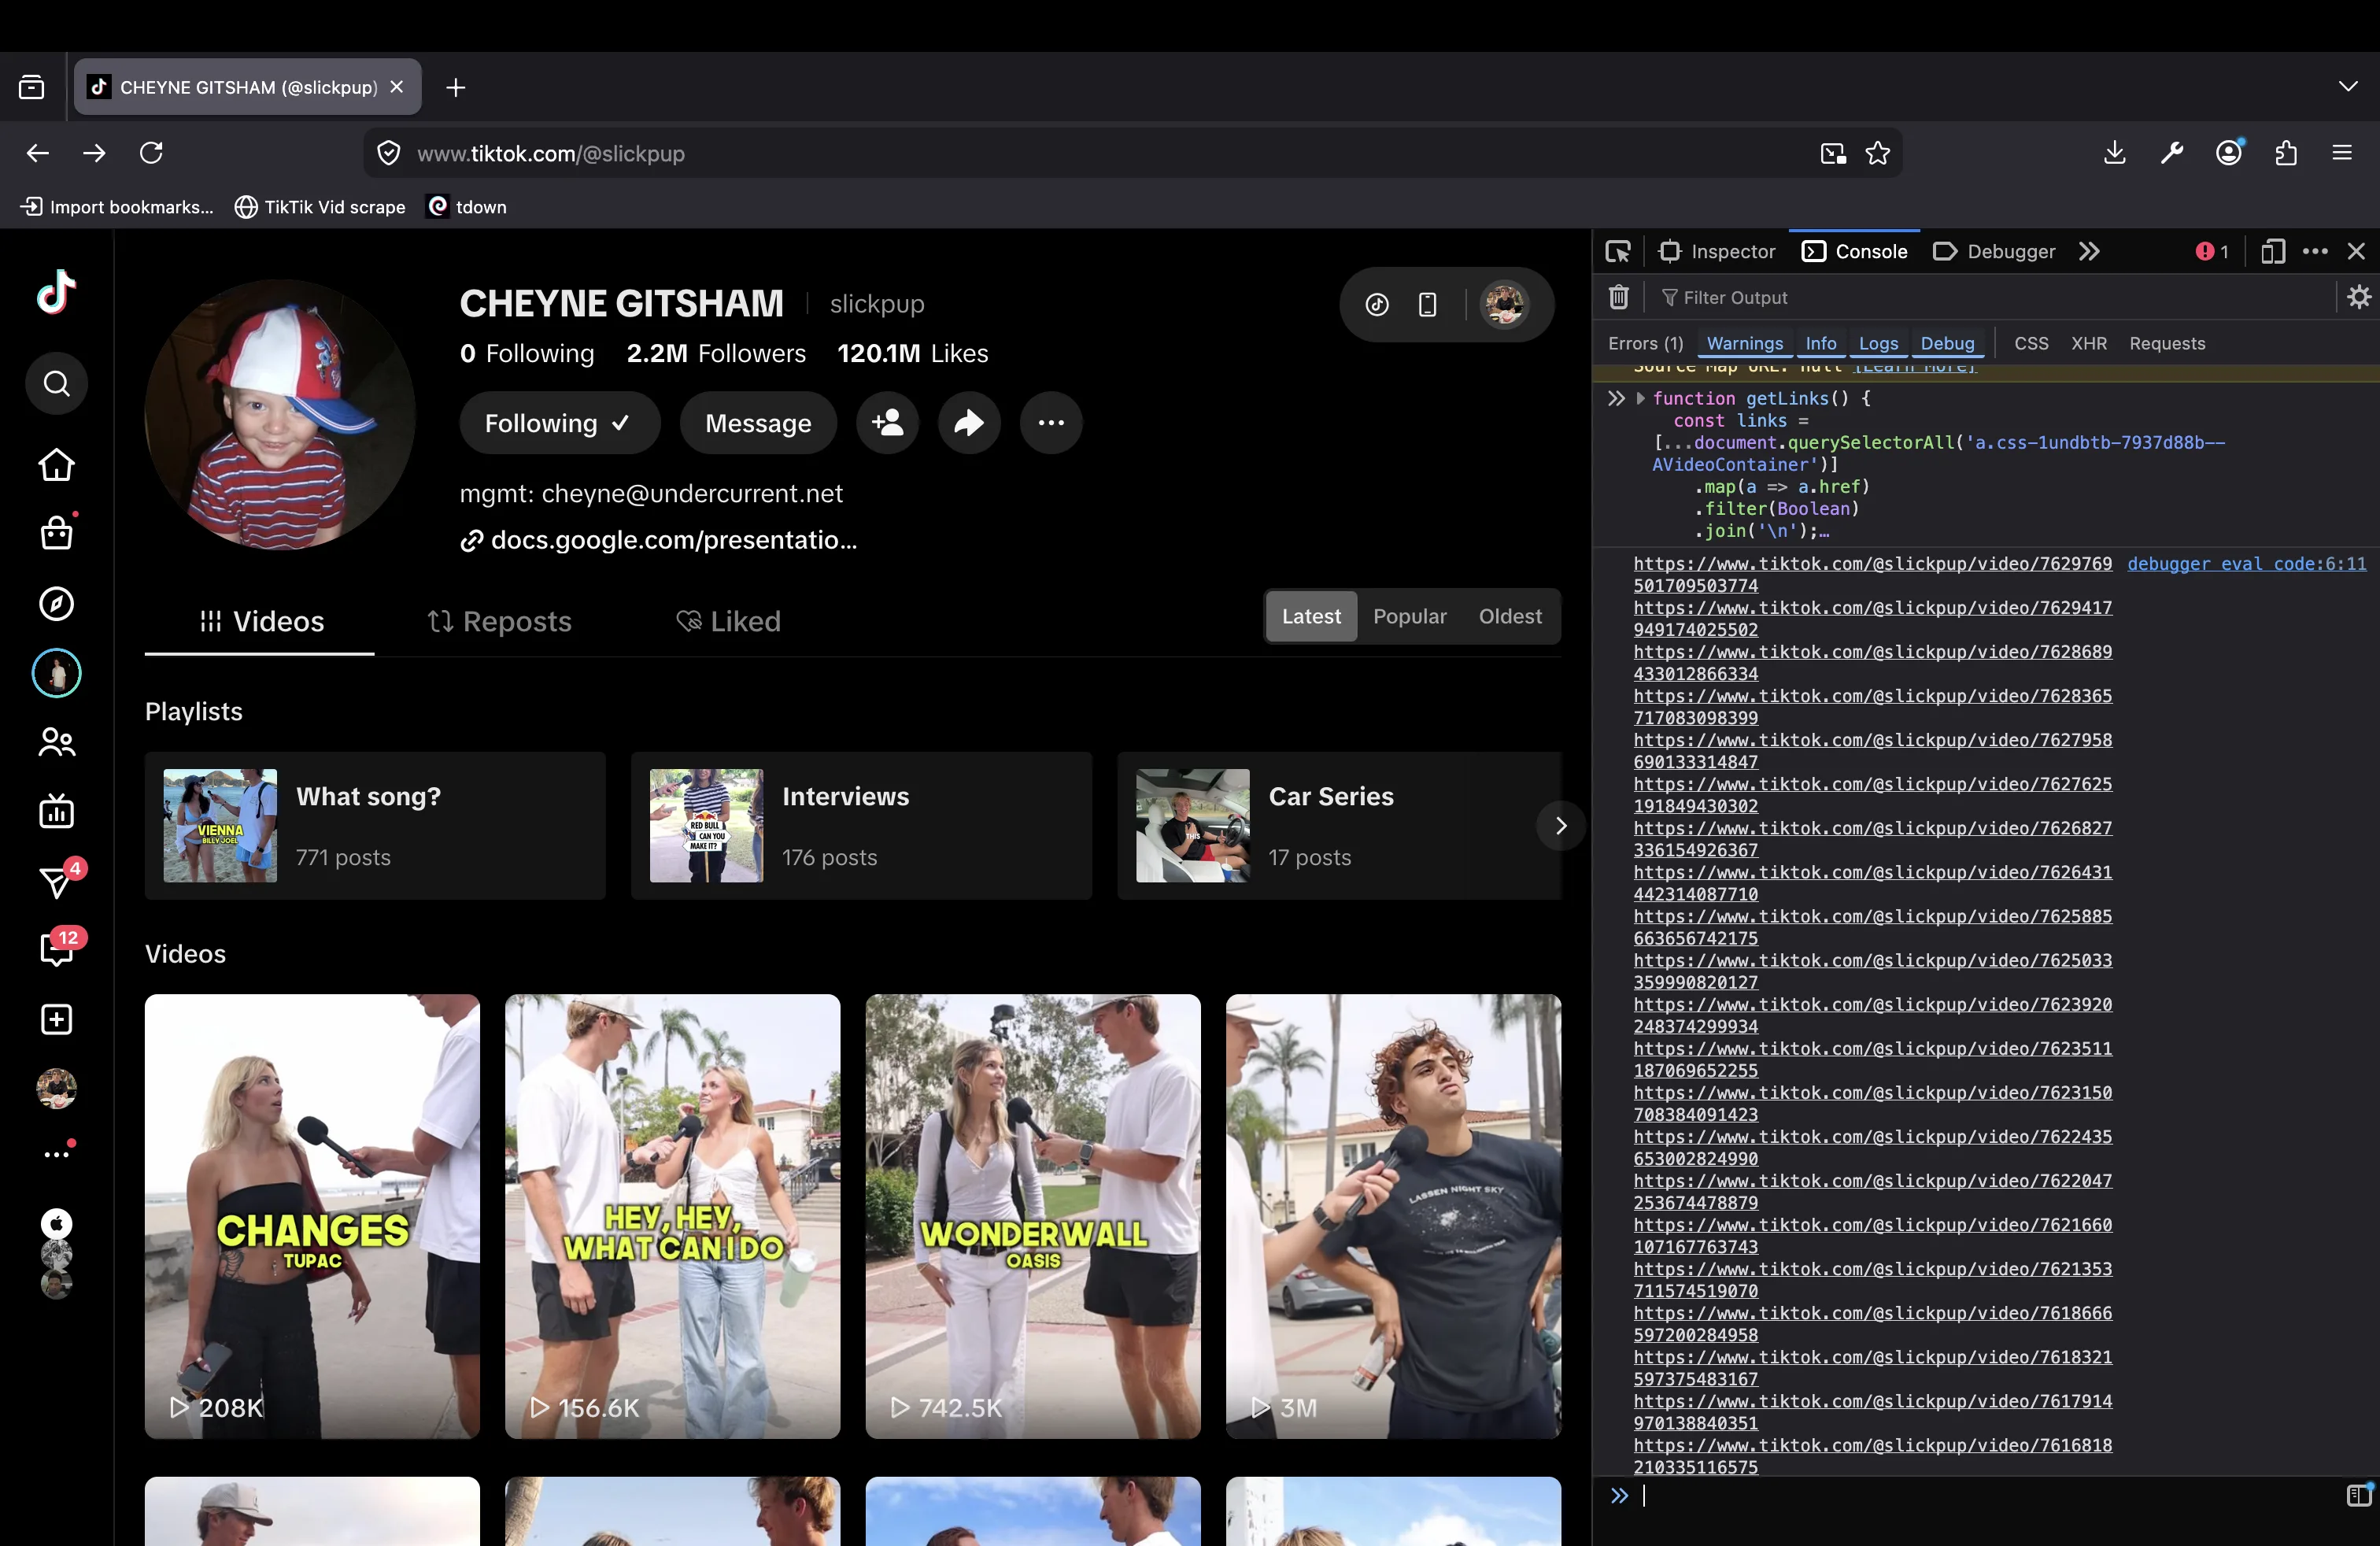The height and width of the screenshot is (1546, 2380).
Task: Sort videos by Popular
Action: pos(1409,617)
